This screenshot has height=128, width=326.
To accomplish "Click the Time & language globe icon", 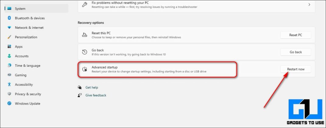I will [x=9, y=66].
